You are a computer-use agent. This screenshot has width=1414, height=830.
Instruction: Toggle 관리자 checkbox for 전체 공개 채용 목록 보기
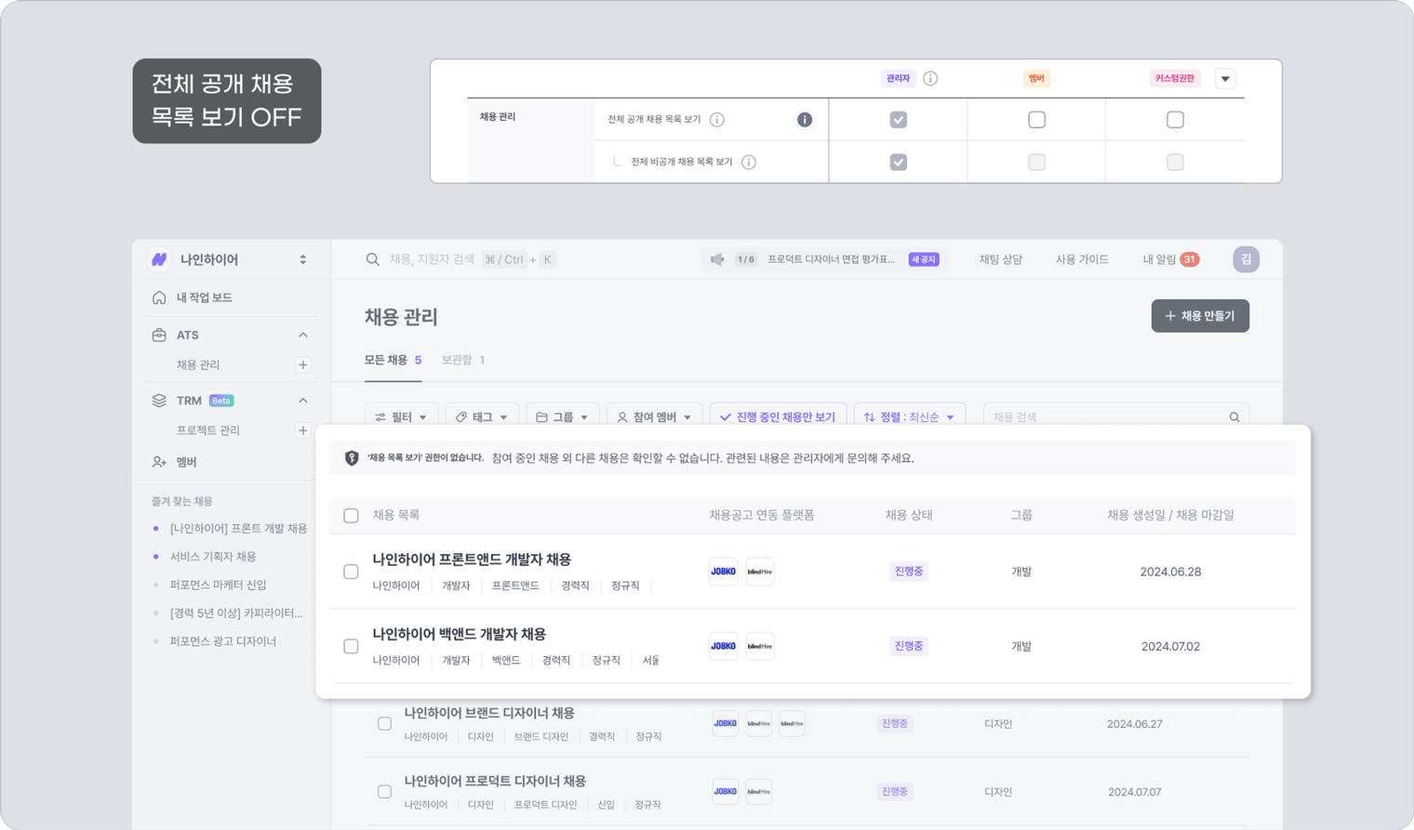(899, 120)
